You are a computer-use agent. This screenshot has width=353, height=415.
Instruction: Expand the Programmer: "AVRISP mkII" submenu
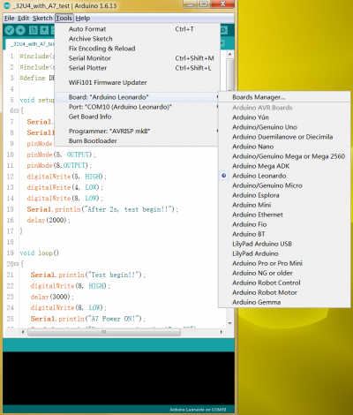click(x=138, y=131)
